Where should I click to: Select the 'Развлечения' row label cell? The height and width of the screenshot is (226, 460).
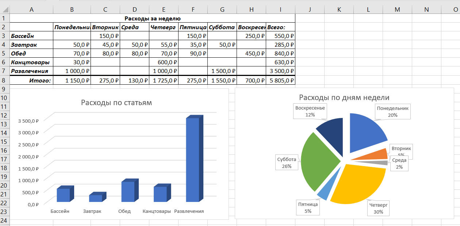click(x=31, y=71)
